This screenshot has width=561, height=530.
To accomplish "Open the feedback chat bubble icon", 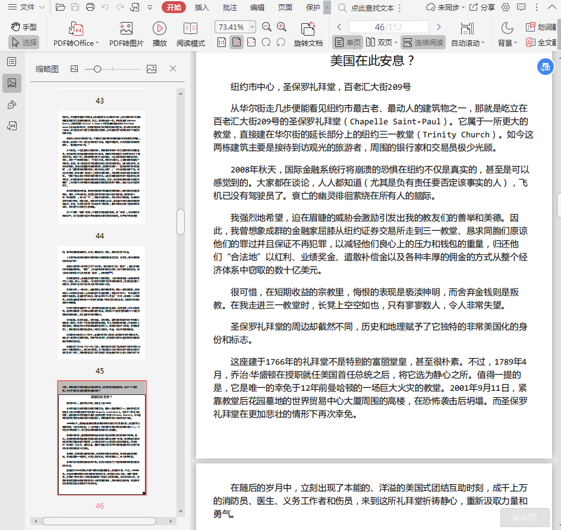I will (521, 7).
